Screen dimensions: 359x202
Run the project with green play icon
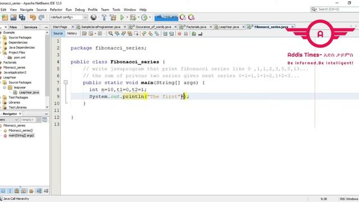point(122,17)
